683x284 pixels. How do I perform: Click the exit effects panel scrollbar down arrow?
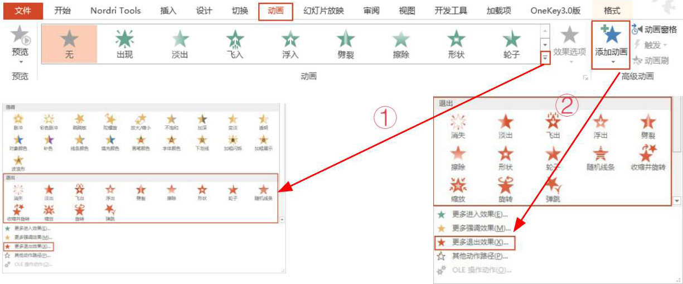click(x=677, y=201)
